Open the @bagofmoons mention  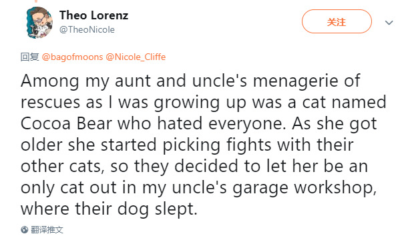72,57
